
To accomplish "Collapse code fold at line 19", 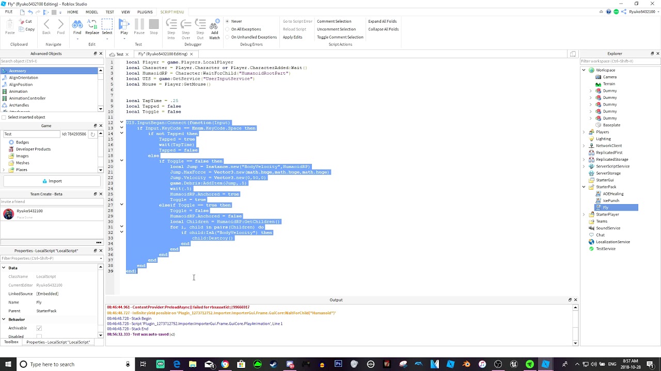I will [x=122, y=161].
